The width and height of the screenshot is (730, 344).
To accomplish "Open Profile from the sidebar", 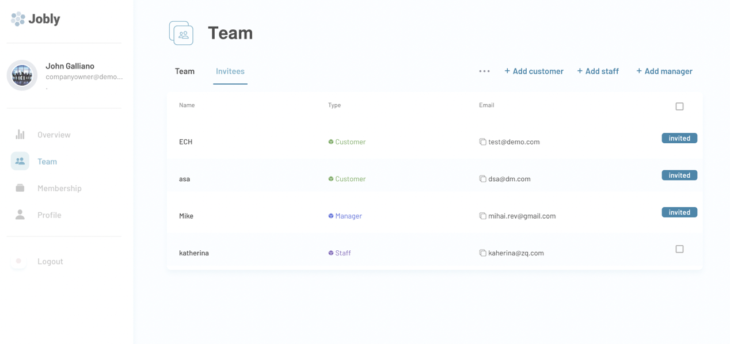I will point(50,215).
